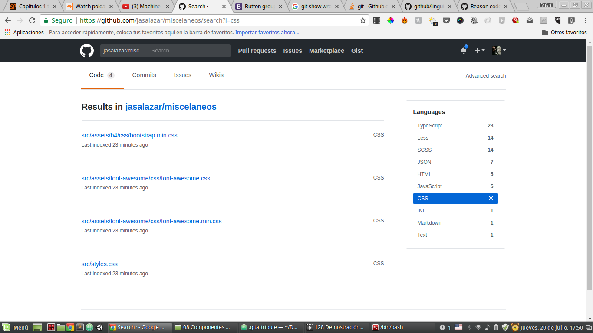
Task: Open the src/styles.css search result
Action: [99, 264]
